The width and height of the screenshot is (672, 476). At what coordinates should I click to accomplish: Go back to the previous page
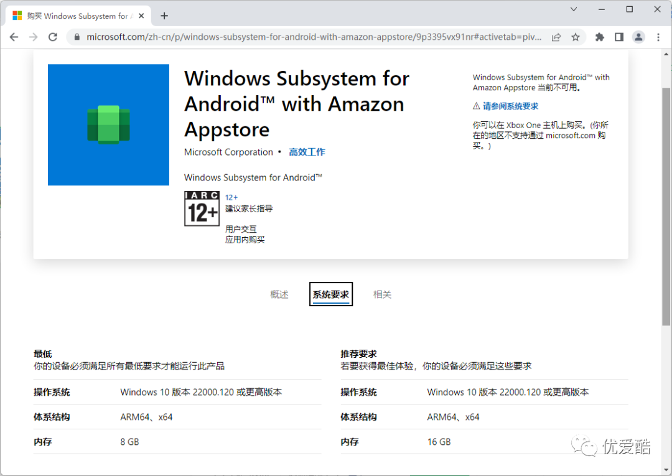pos(14,37)
